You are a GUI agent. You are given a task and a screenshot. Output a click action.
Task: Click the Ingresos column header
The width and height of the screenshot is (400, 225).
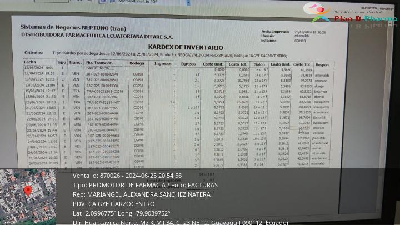coord(163,63)
